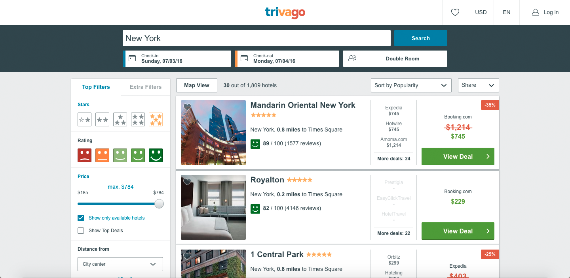Click Royalton's green rating smiley
Viewport: 570px width, 278px height.
(255, 208)
